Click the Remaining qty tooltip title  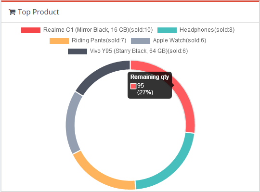150,77
